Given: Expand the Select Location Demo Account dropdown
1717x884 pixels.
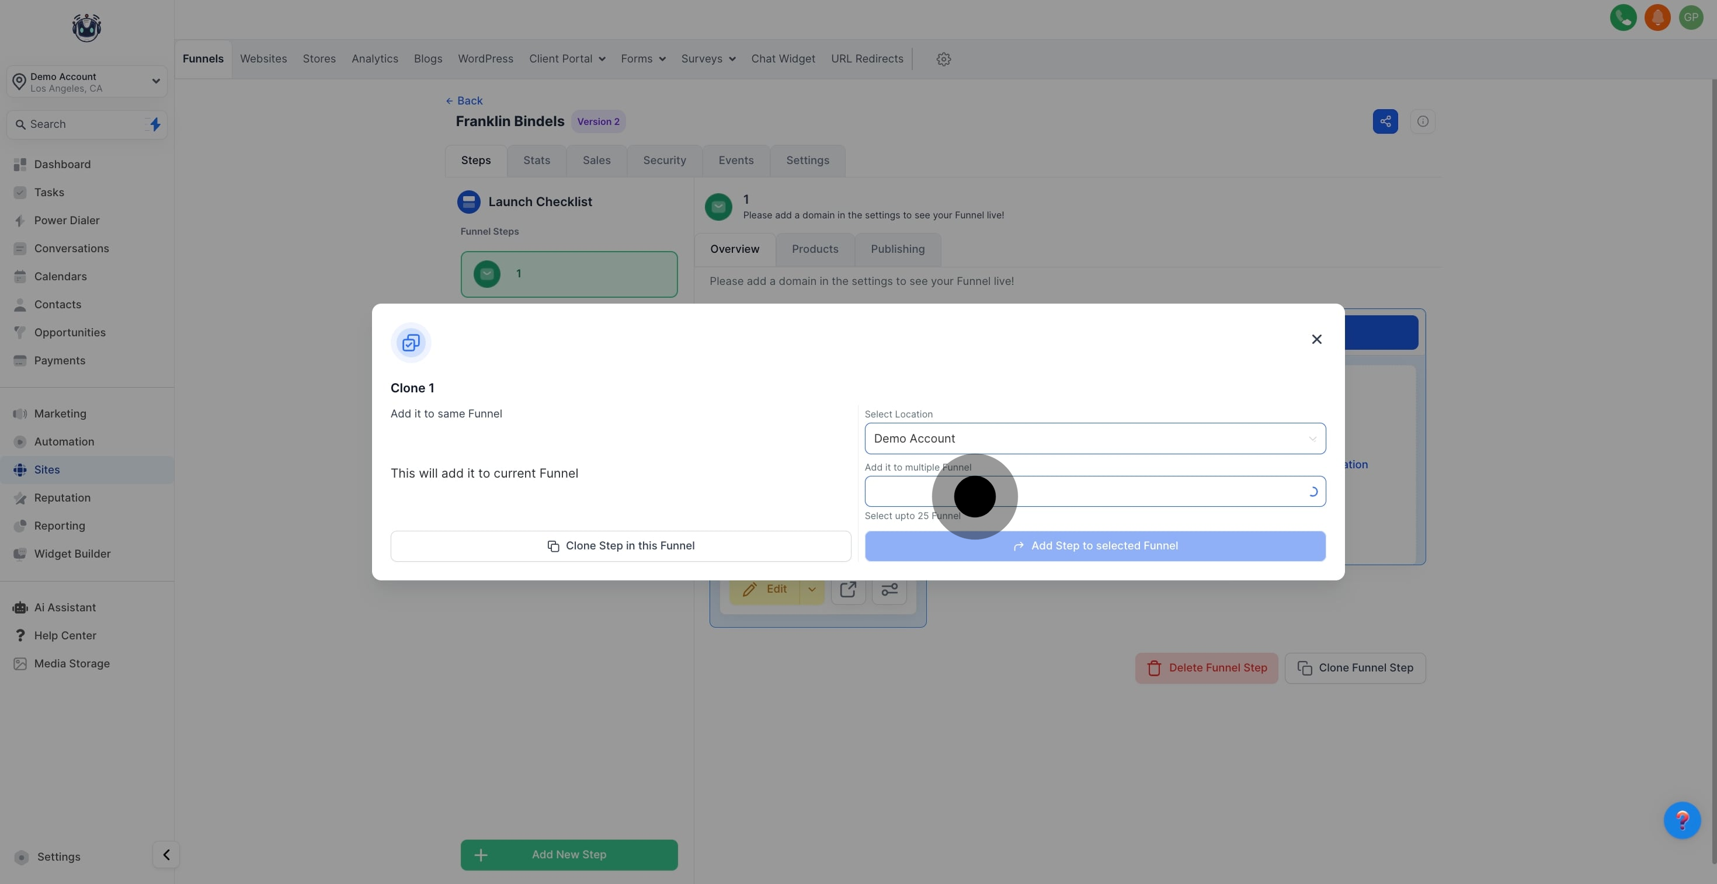Looking at the screenshot, I should pos(1094,438).
